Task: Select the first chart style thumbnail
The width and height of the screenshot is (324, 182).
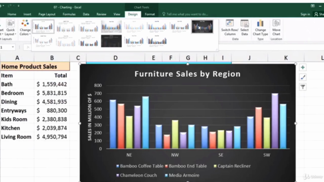Action: pyautogui.click(x=43, y=27)
